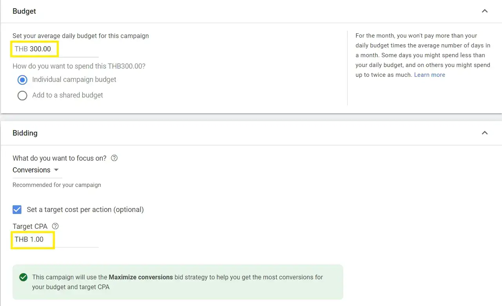The image size is (502, 306).
Task: Click the Bidding section header title
Action: point(25,133)
